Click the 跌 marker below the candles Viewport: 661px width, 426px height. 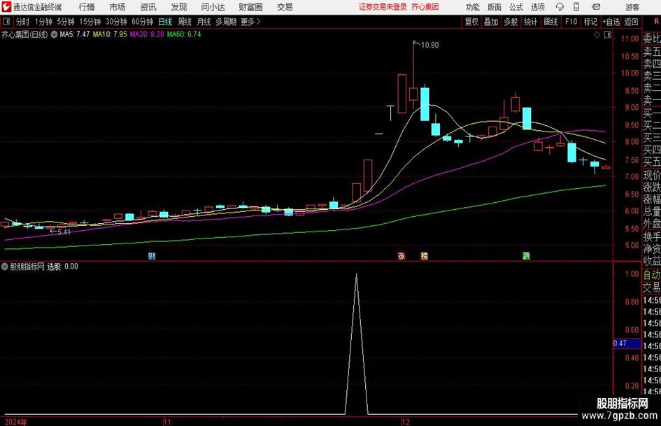click(527, 255)
